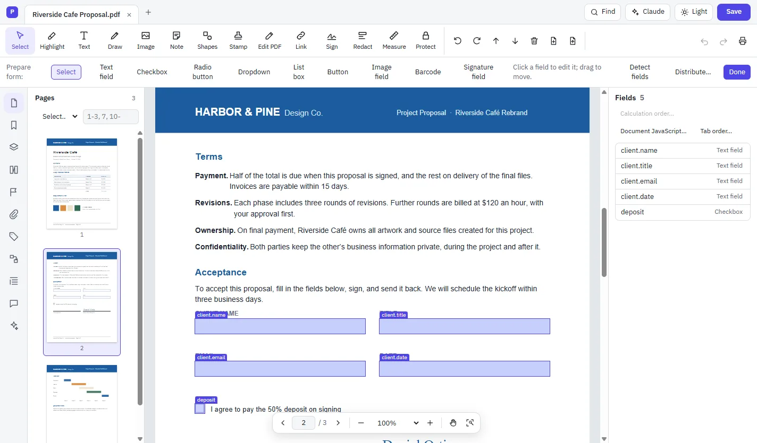
Task: Print the document
Action: (x=743, y=41)
